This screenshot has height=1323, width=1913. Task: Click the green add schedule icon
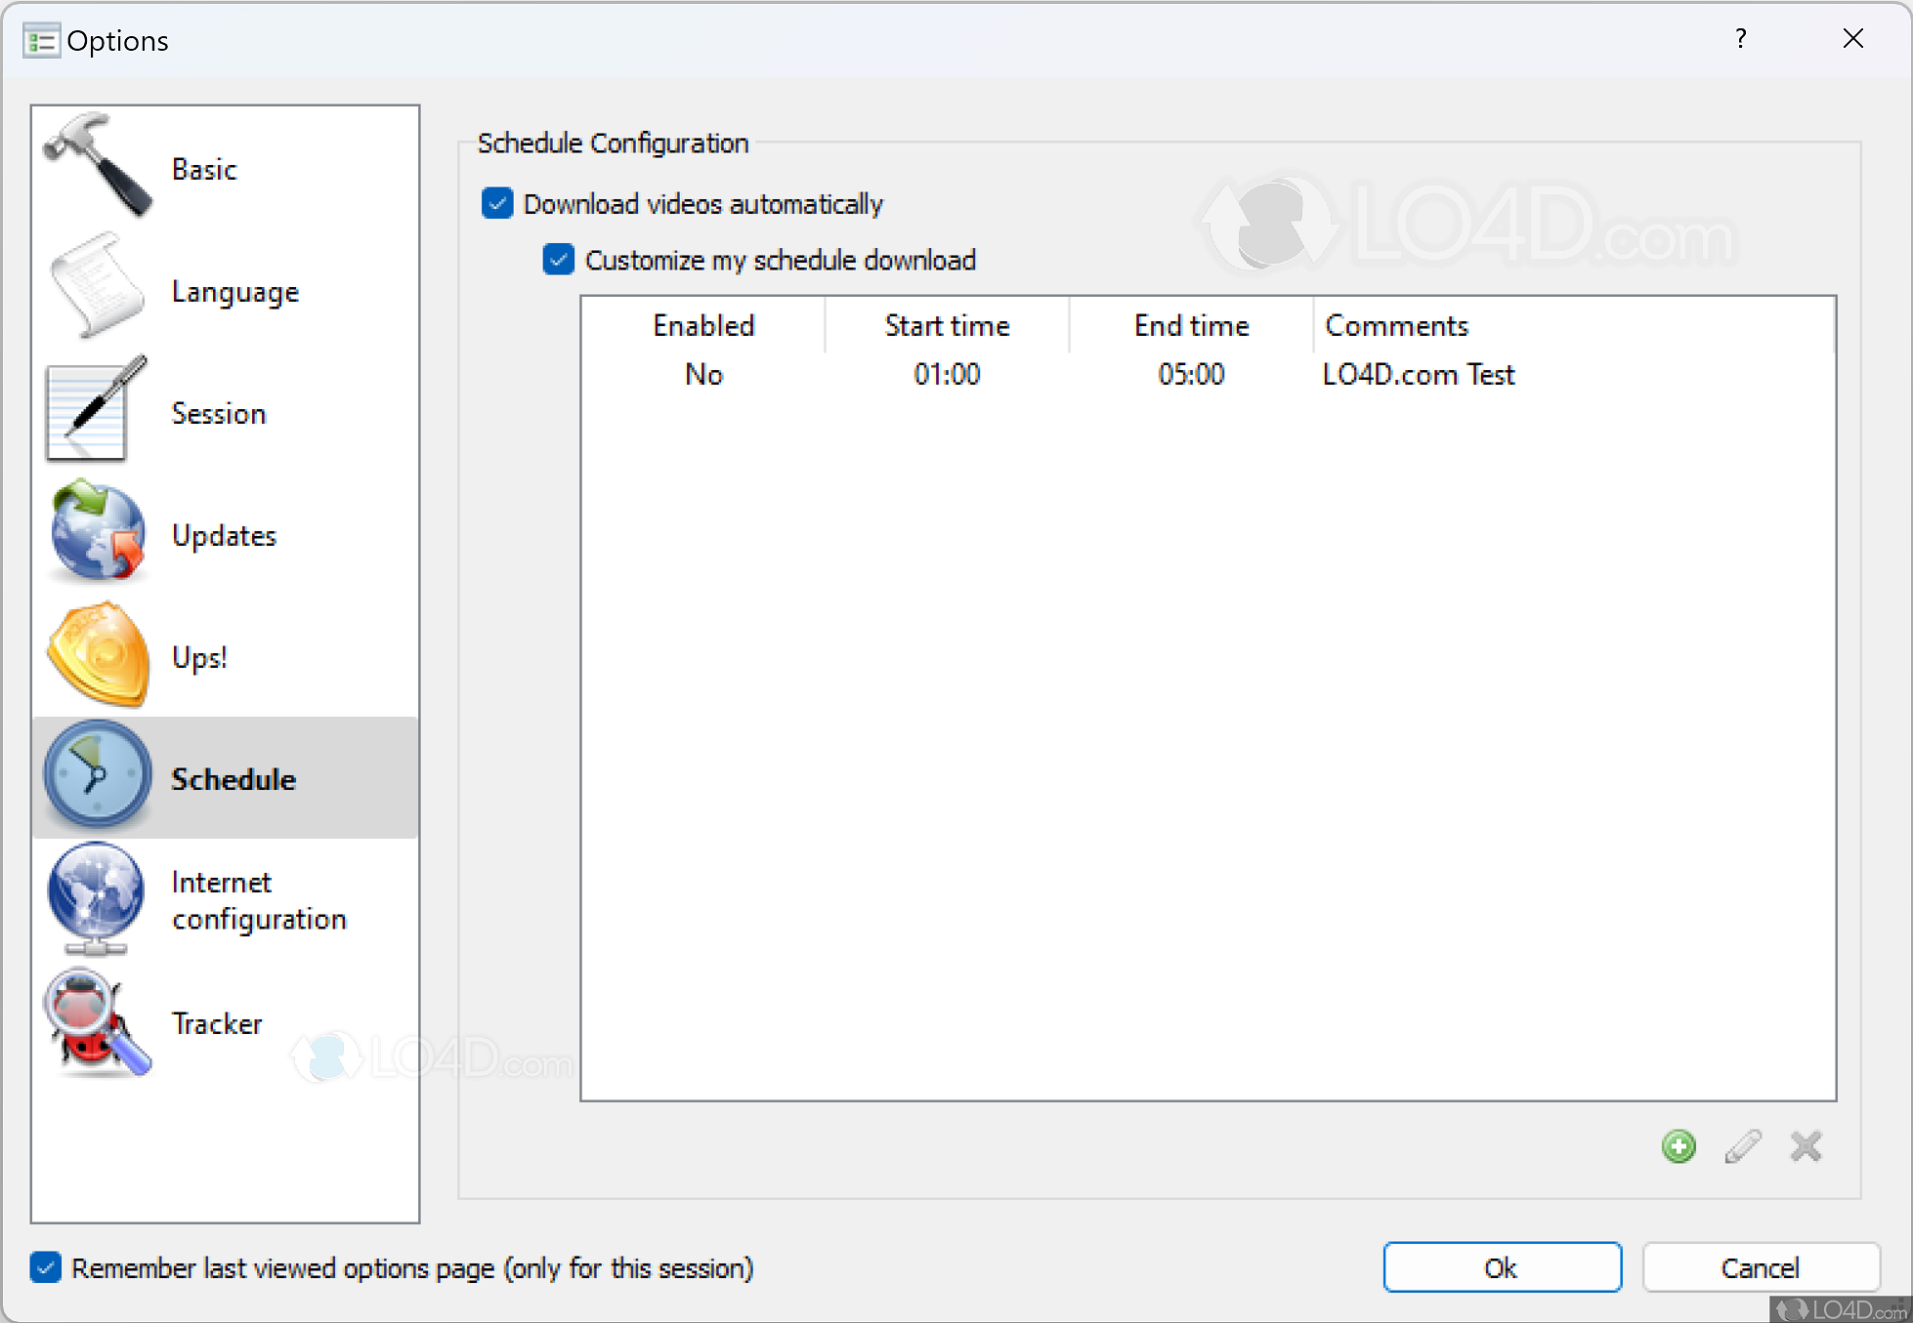click(x=1678, y=1146)
